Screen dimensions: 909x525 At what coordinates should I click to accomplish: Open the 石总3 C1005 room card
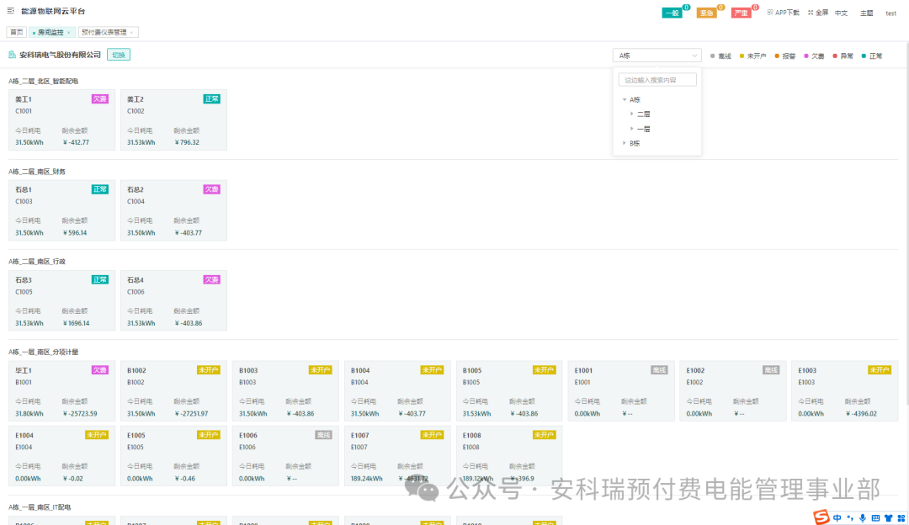(61, 300)
